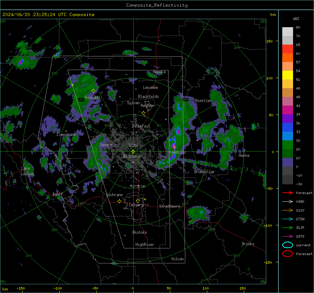The width and height of the screenshot is (314, 293).
Task: Click the bright green swatch between 30 and 20 dBZ
Action: tap(287, 145)
